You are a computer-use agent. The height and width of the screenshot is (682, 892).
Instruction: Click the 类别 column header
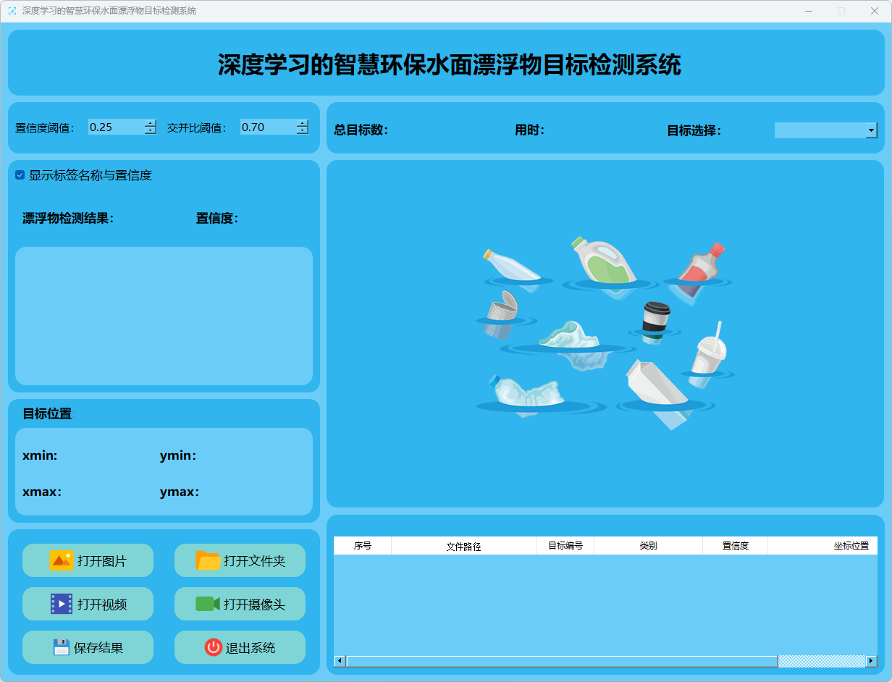click(648, 546)
